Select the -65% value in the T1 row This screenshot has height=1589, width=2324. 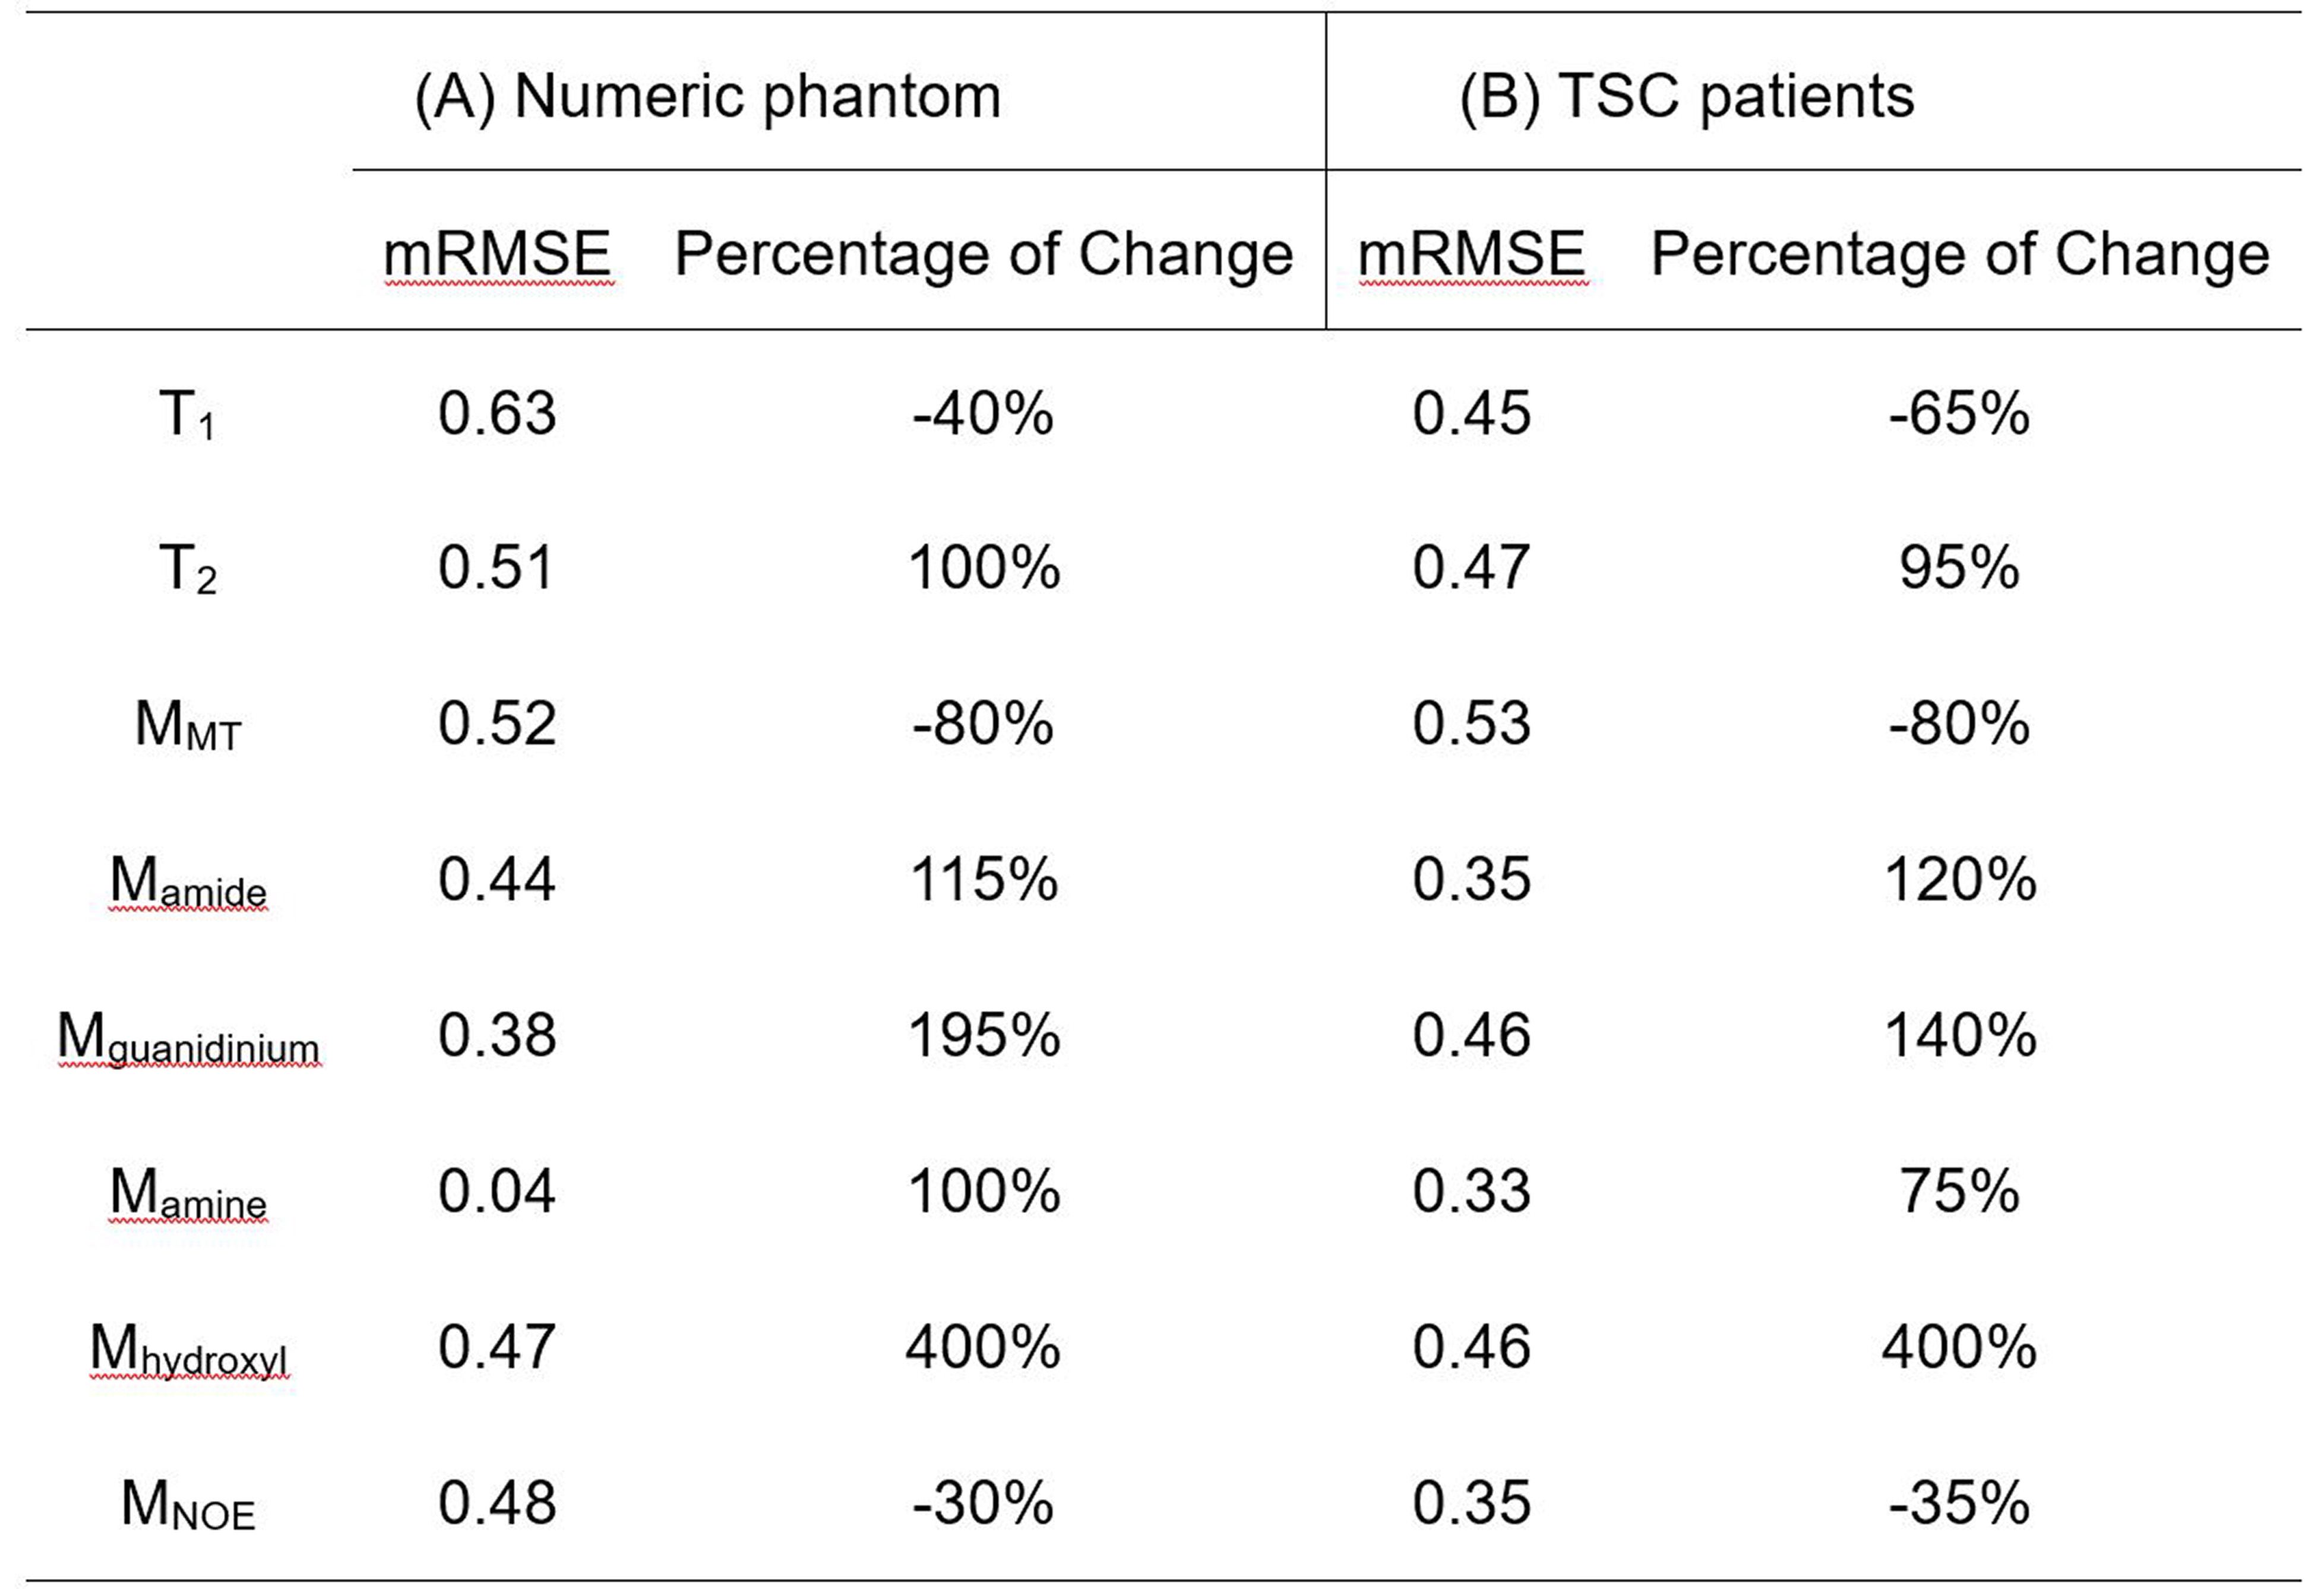pos(1958,413)
